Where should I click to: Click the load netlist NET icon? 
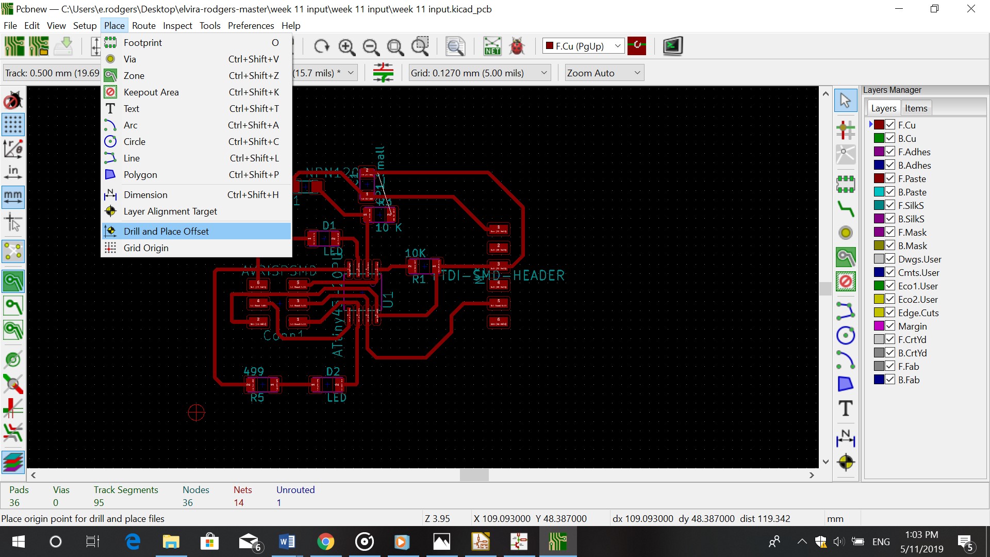click(x=492, y=47)
